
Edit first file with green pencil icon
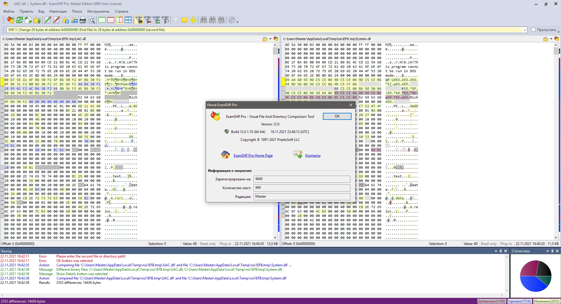pos(47,20)
